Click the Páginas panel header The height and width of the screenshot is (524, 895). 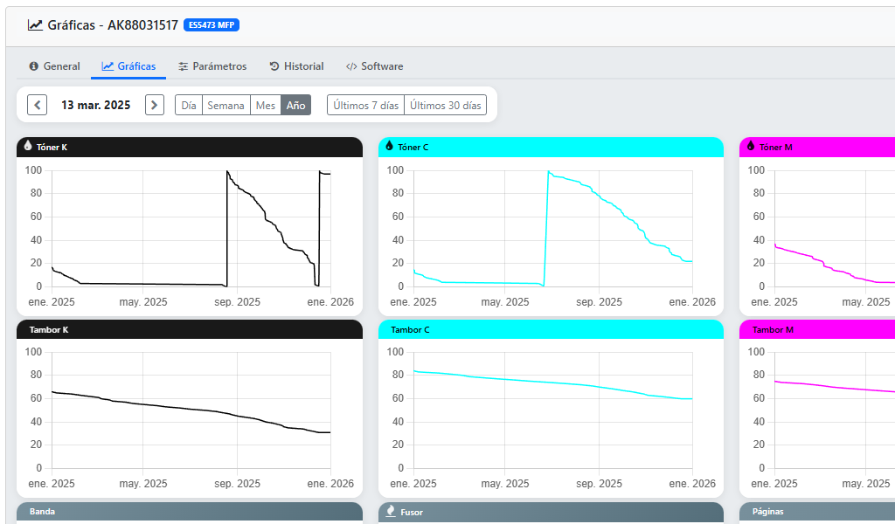817,512
